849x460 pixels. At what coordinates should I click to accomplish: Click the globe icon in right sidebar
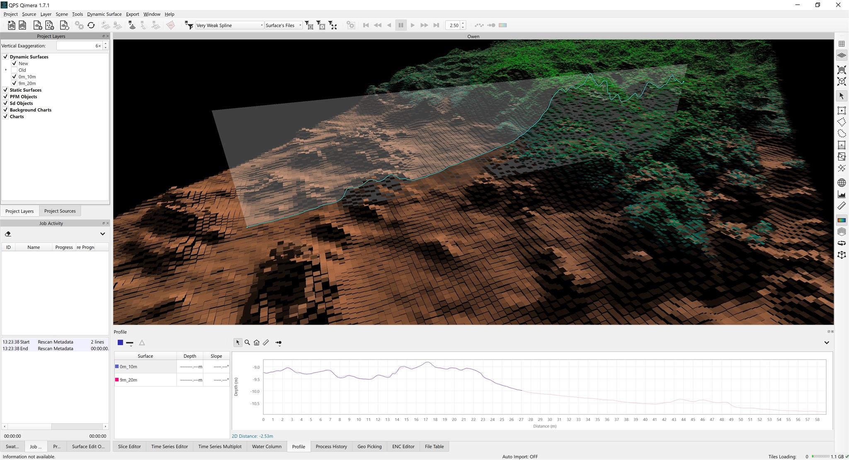[x=841, y=183]
